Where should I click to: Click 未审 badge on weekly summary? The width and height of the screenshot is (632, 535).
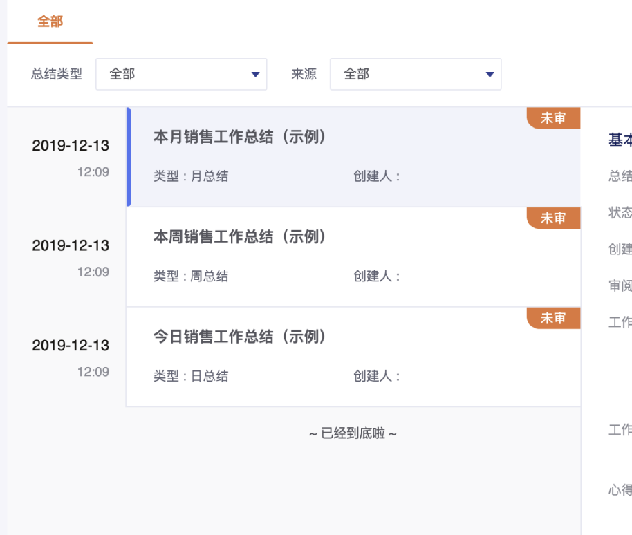coord(553,218)
